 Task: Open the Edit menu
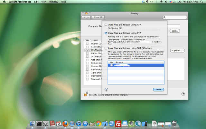[36, 2]
